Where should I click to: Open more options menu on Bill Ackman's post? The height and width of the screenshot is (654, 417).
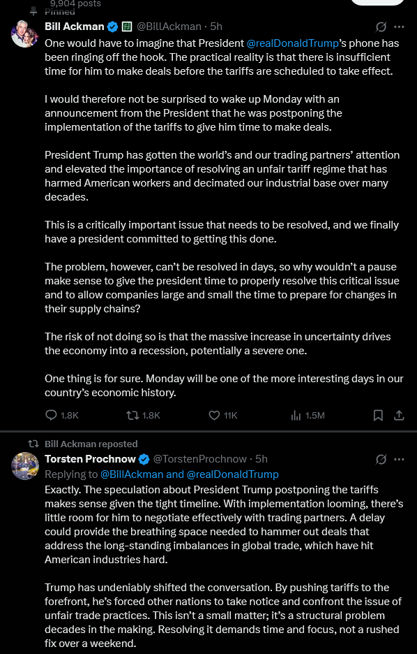[399, 27]
